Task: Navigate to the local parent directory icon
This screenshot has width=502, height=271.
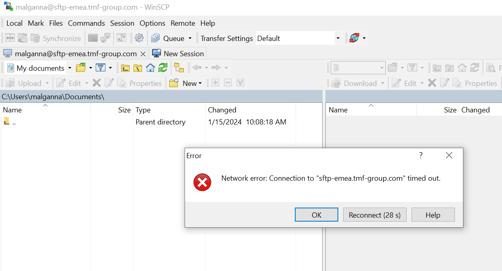Action: coord(125,68)
